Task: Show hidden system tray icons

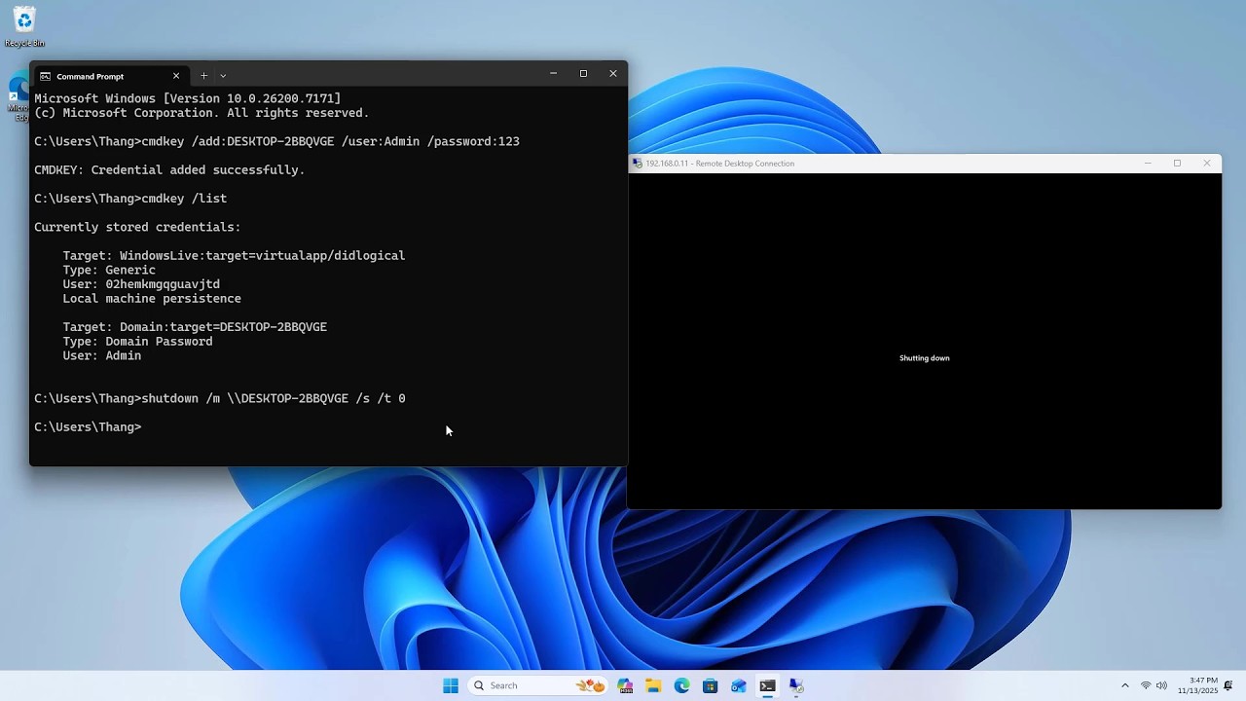Action: pyautogui.click(x=1125, y=685)
